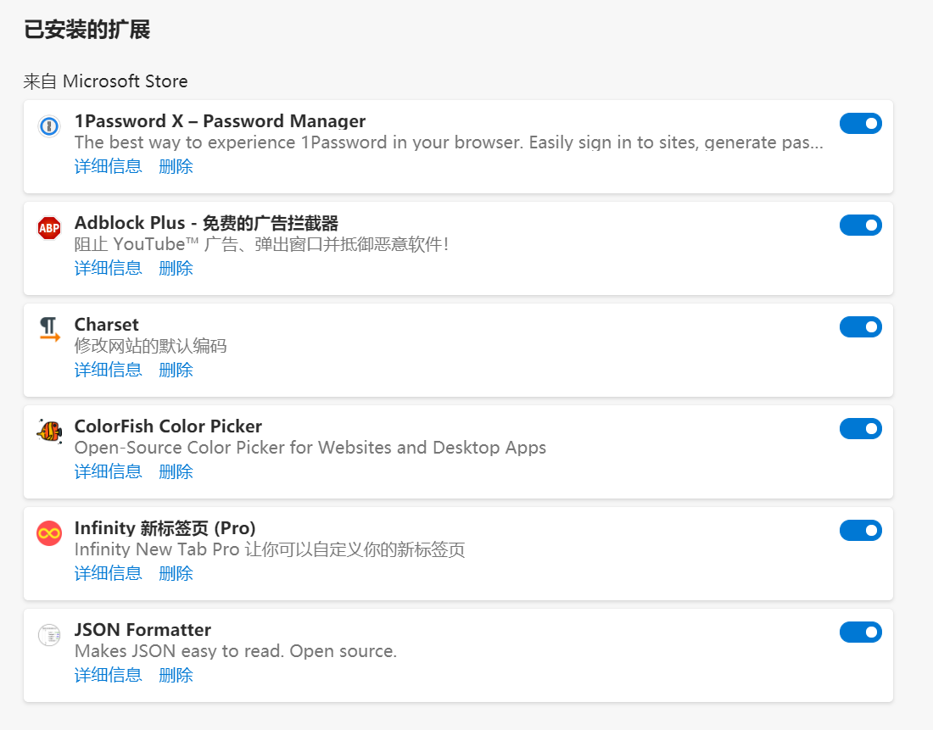Image resolution: width=933 pixels, height=730 pixels.
Task: Click the 'Open-Source Color Picker' description
Action: [x=310, y=448]
